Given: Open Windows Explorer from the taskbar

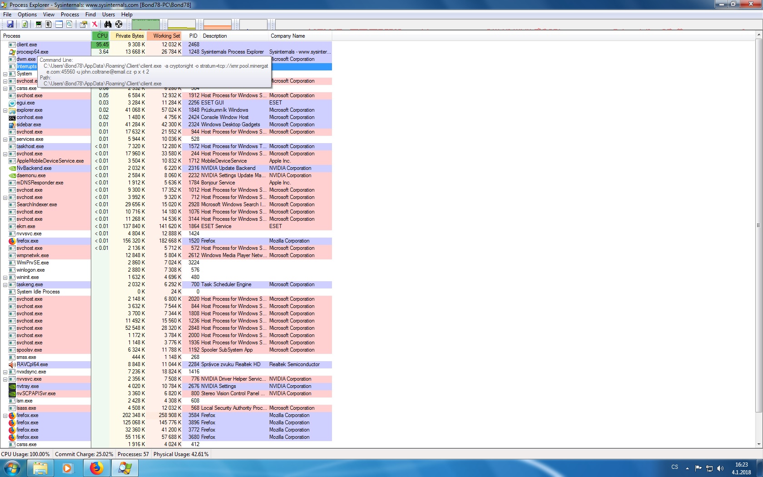Looking at the screenshot, I should [x=40, y=468].
